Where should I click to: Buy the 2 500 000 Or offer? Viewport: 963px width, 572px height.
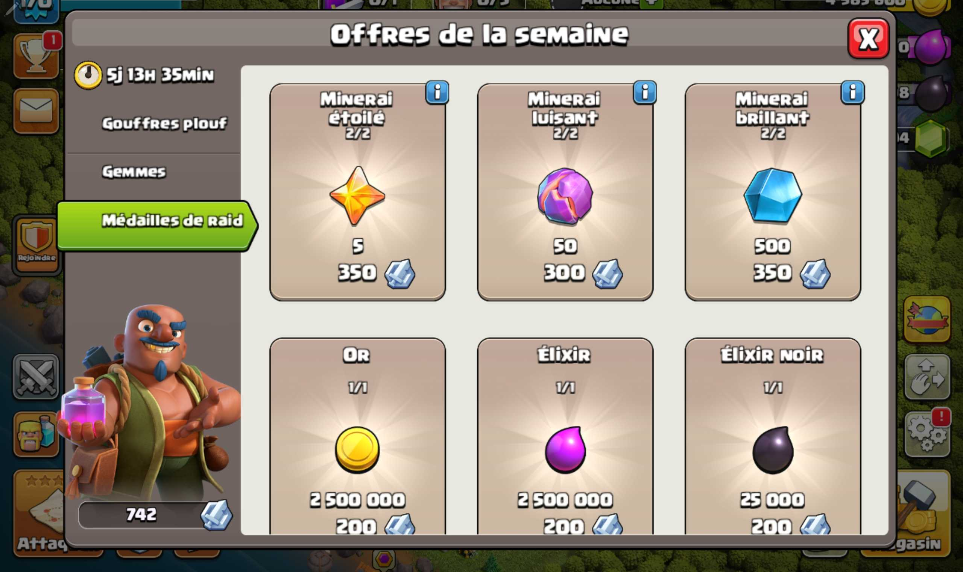(358, 436)
